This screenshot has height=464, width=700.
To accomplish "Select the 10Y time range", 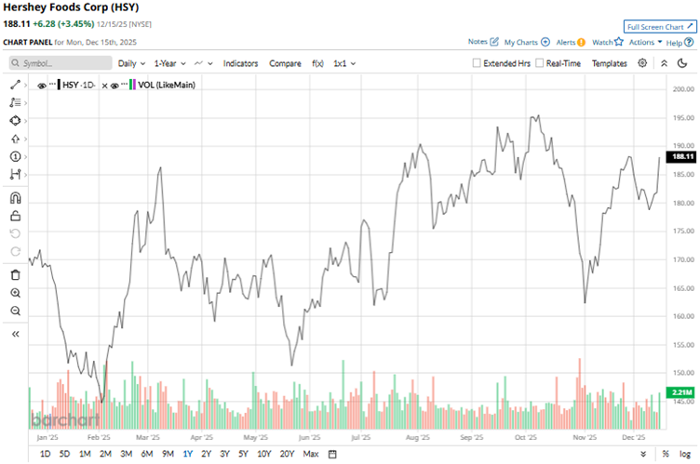I will tap(263, 454).
